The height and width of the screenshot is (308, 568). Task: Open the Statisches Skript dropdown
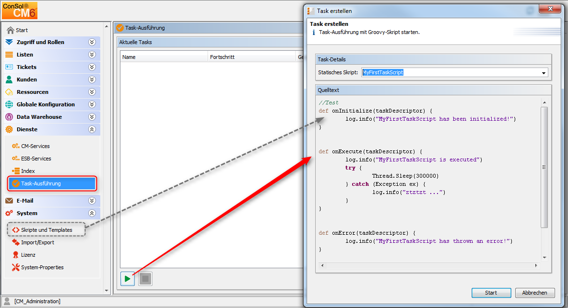pos(544,73)
